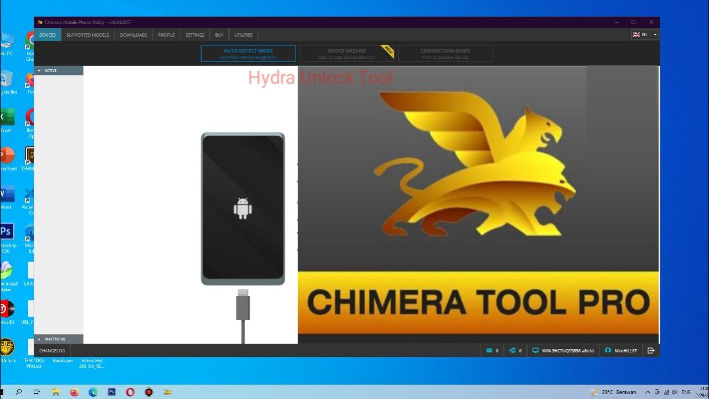Click the messages envelope icon in status bar

[x=489, y=351]
